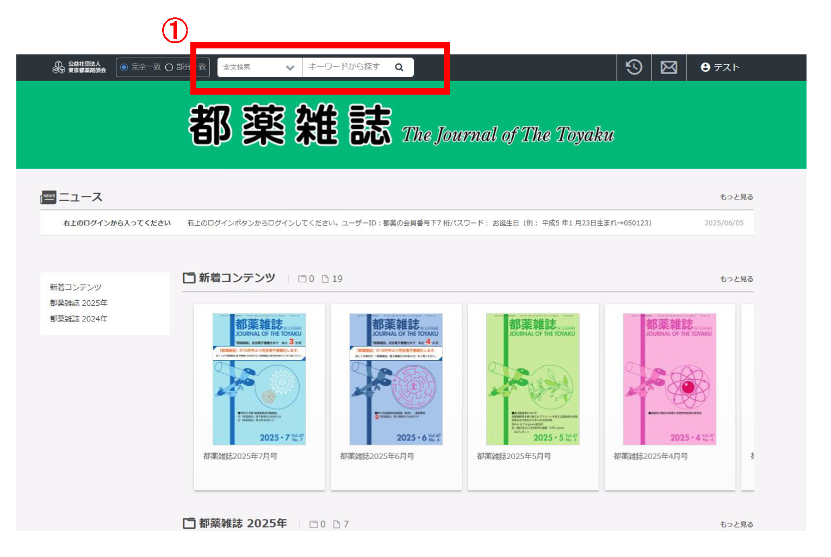Open the テスト user account menu

coord(720,67)
